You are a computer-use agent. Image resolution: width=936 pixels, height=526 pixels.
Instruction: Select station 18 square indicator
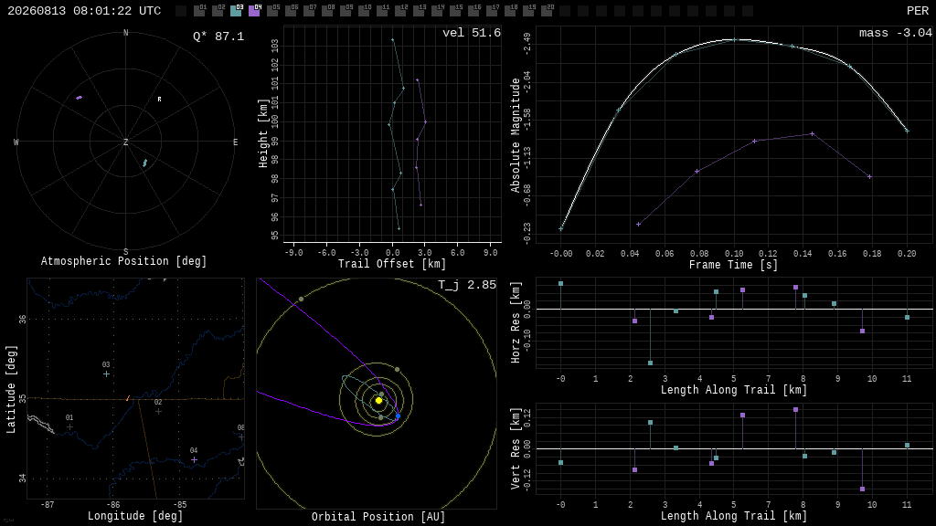tap(510, 11)
